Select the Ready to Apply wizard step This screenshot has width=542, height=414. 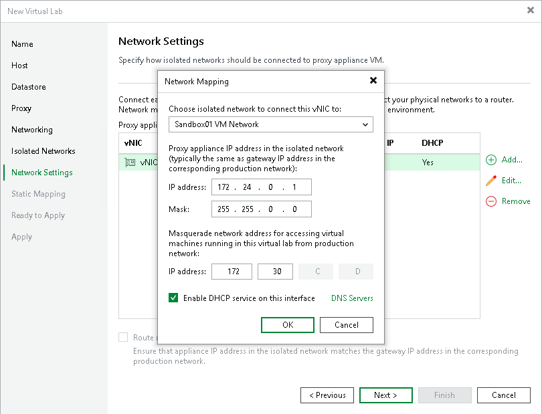tap(38, 215)
